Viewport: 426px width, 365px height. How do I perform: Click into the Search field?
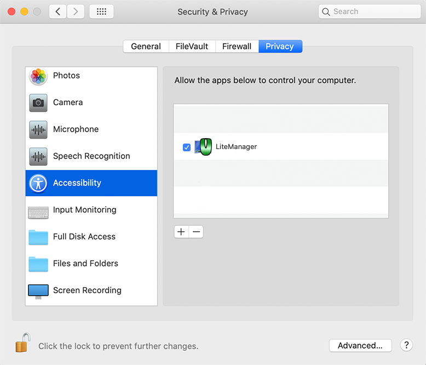click(x=370, y=12)
